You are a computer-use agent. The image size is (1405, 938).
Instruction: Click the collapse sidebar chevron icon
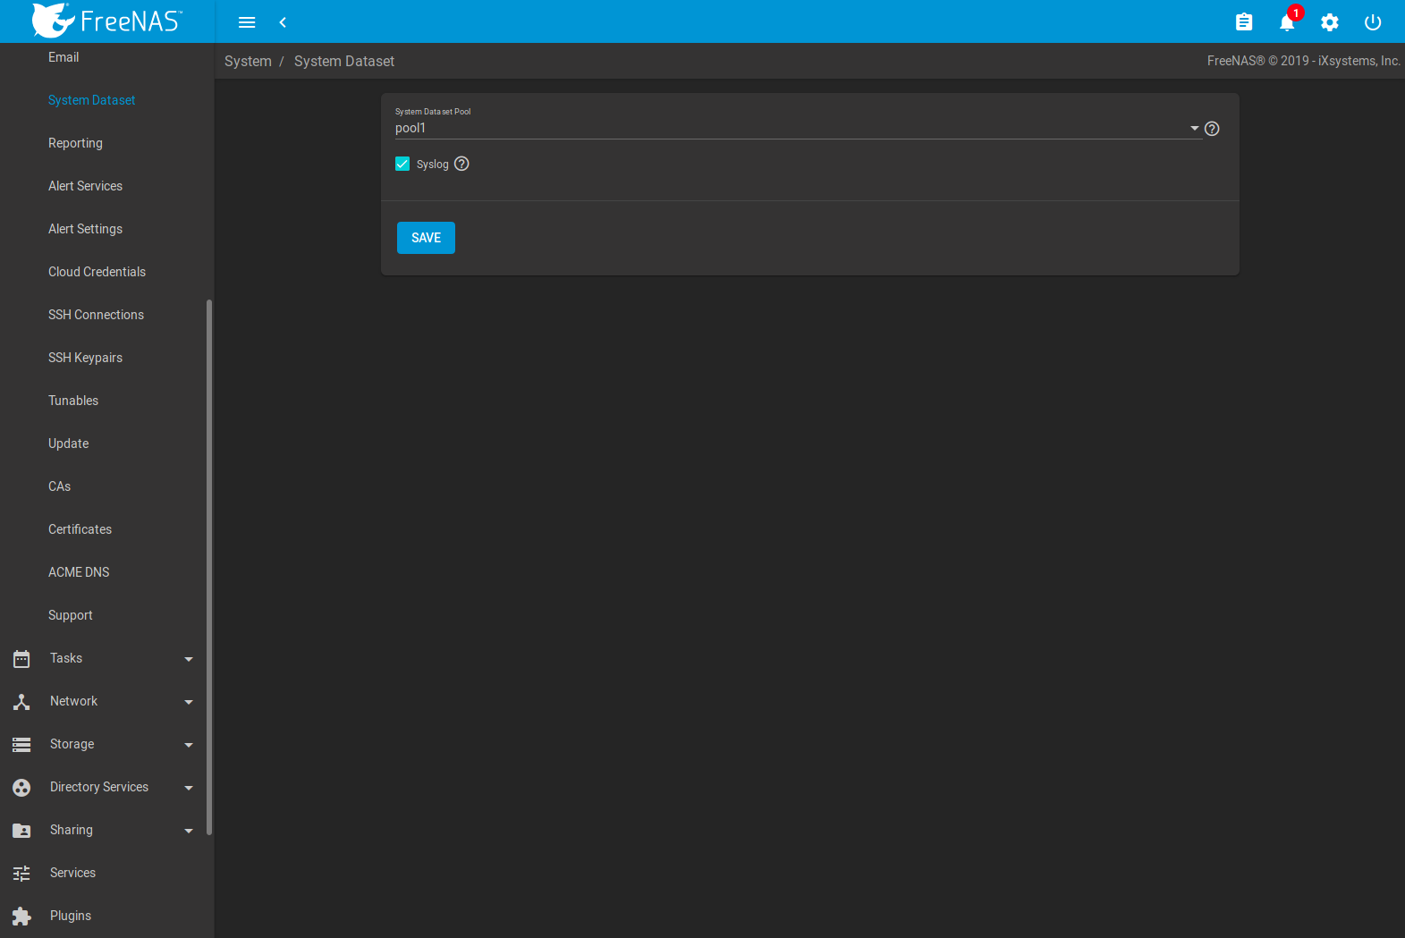point(283,22)
